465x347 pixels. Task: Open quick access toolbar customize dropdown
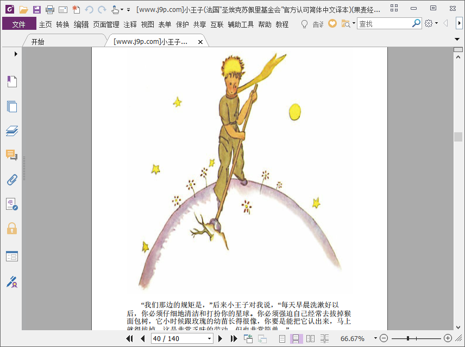(128, 10)
